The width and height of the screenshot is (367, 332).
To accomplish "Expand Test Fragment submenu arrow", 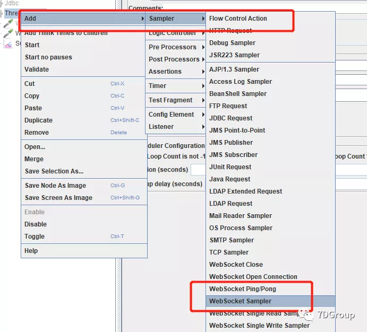I will [203, 100].
